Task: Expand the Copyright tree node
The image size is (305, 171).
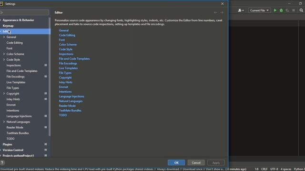Action: pos(4,94)
